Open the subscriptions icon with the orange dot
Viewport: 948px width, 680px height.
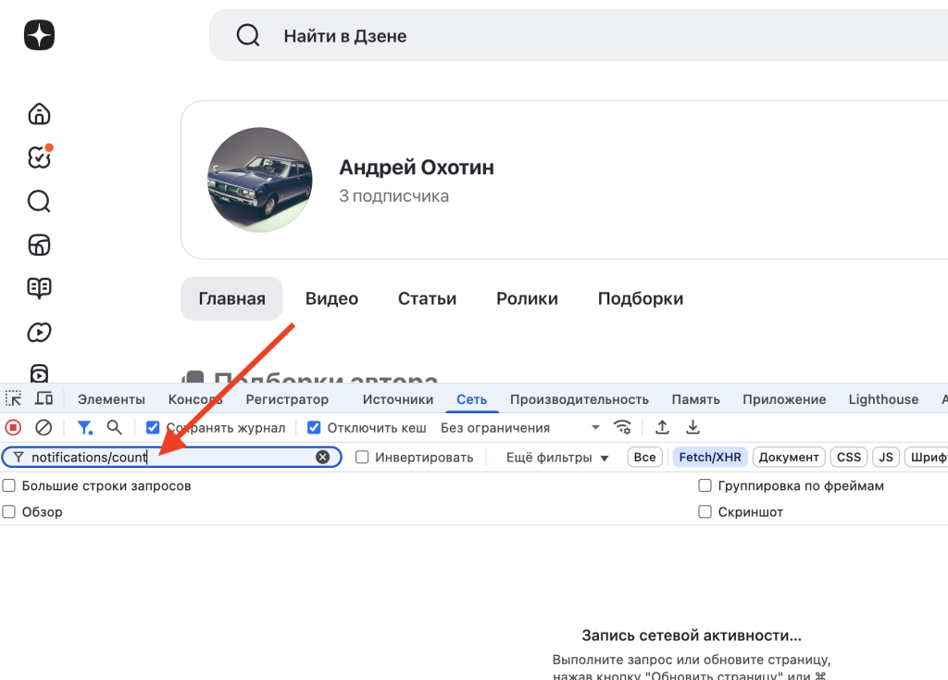coord(39,157)
